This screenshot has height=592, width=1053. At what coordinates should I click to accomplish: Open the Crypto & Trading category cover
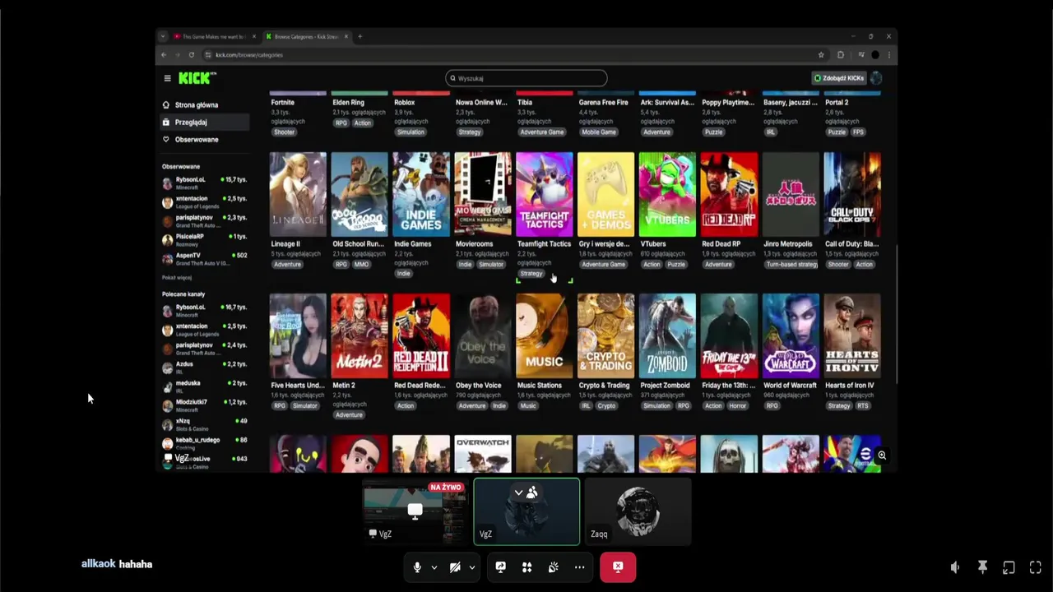click(606, 335)
